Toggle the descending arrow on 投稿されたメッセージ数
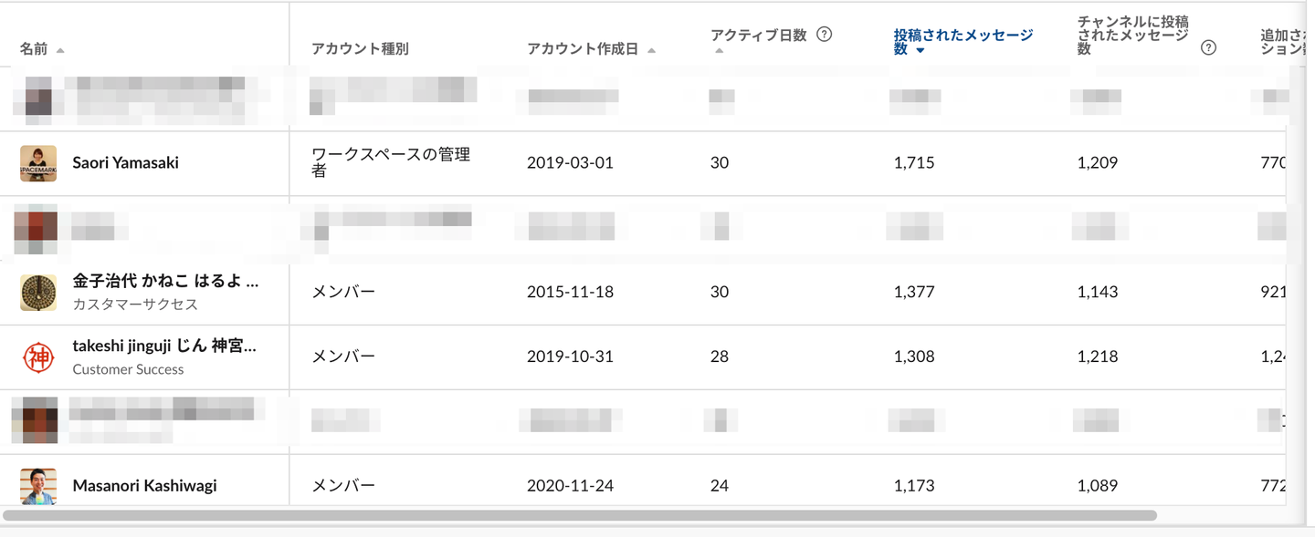The height and width of the screenshot is (537, 1315). [x=920, y=50]
